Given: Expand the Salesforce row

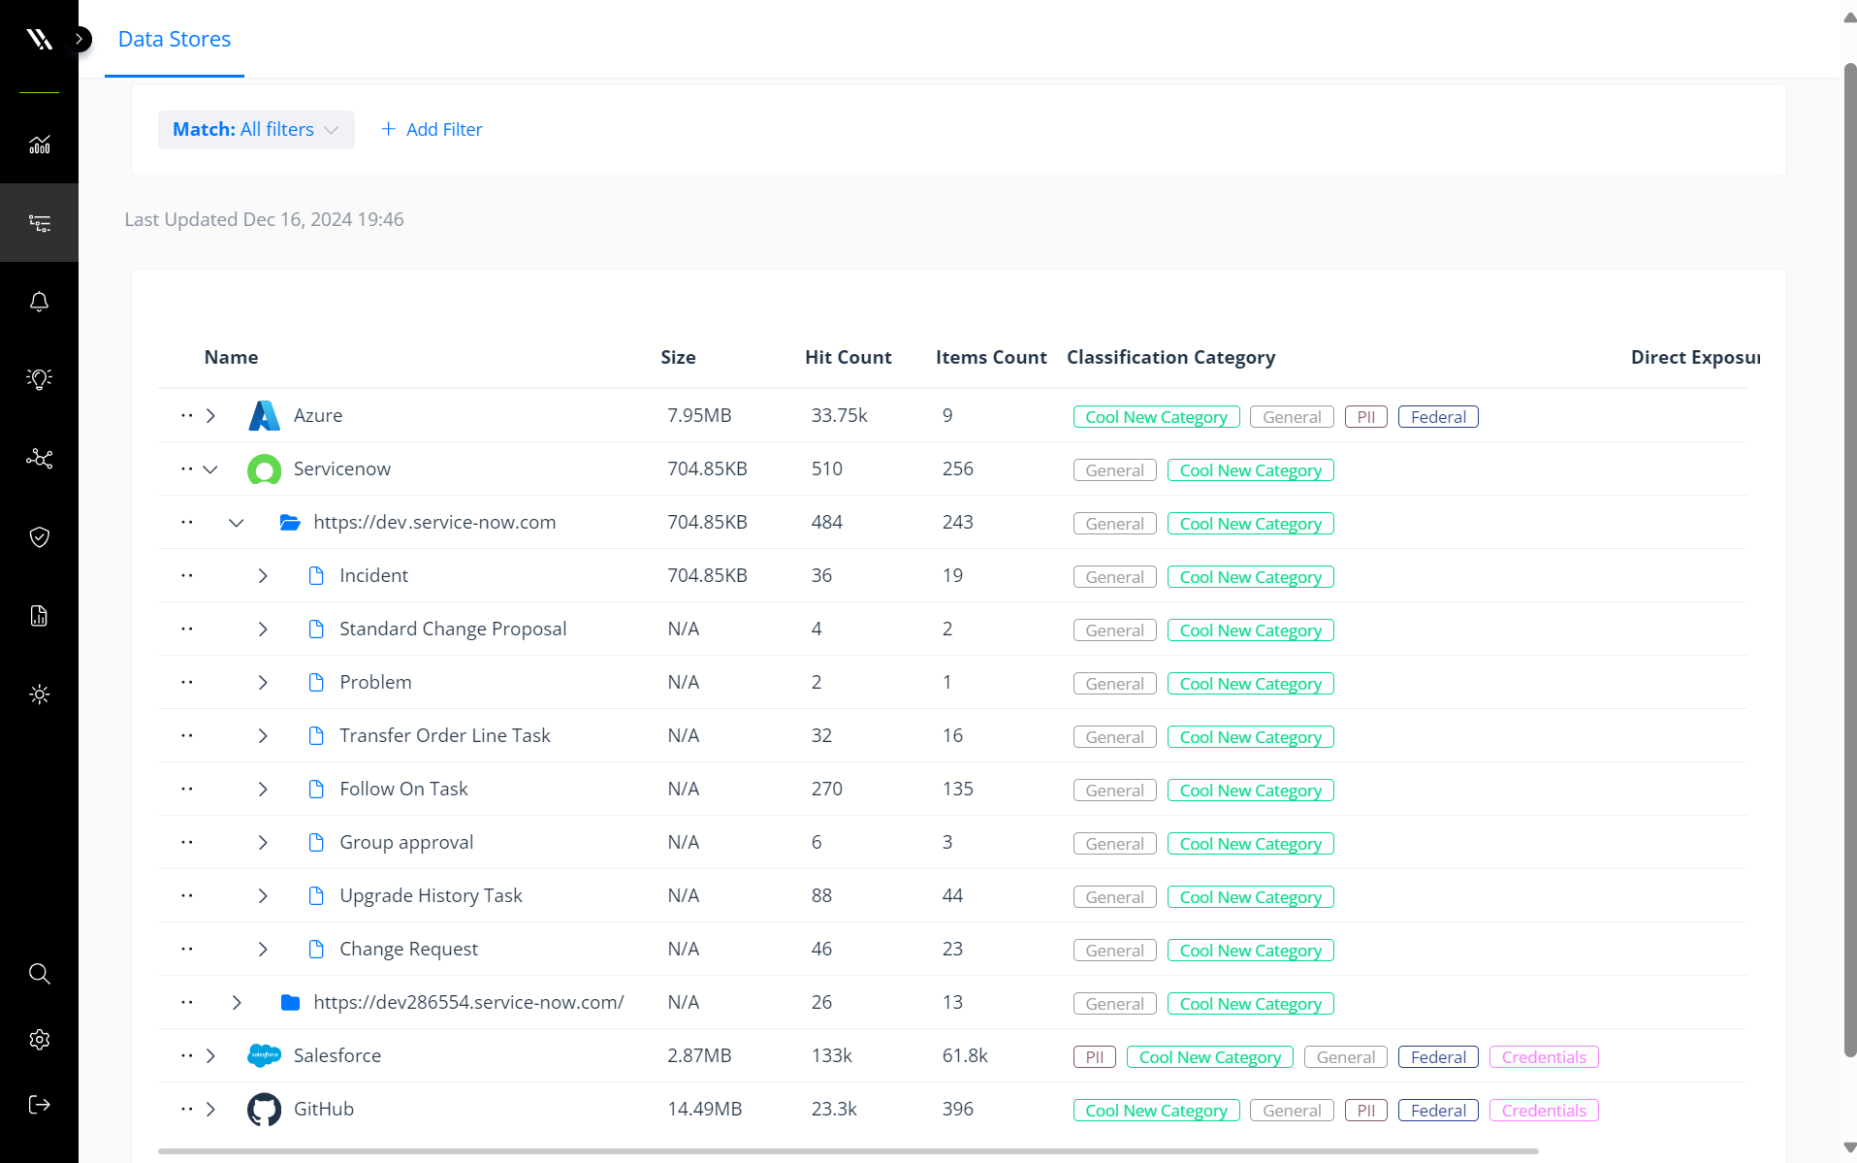Looking at the screenshot, I should pyautogui.click(x=210, y=1056).
